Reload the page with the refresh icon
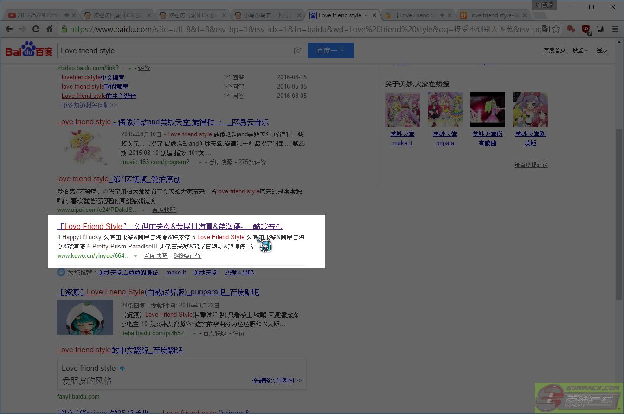 click(x=36, y=29)
